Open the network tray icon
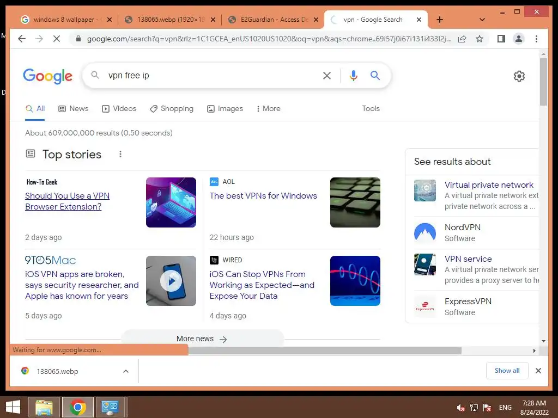Image resolution: width=558 pixels, height=418 pixels. [x=474, y=408]
